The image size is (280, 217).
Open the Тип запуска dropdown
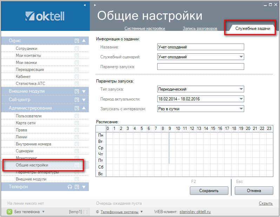point(241,89)
